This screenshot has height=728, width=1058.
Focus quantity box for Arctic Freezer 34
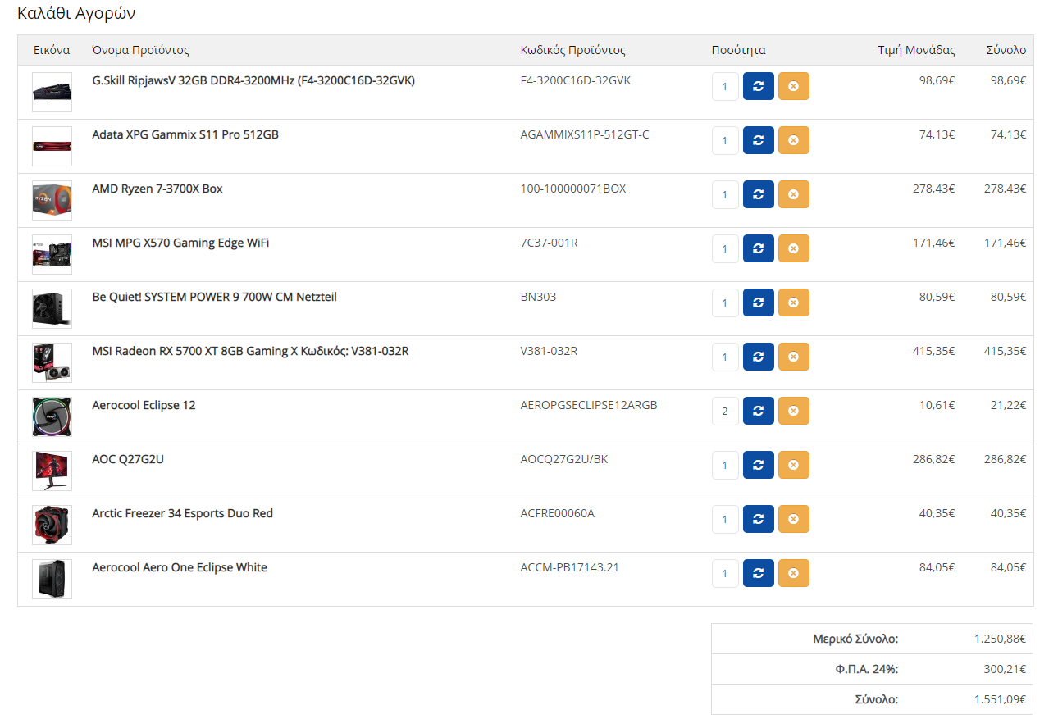(725, 519)
